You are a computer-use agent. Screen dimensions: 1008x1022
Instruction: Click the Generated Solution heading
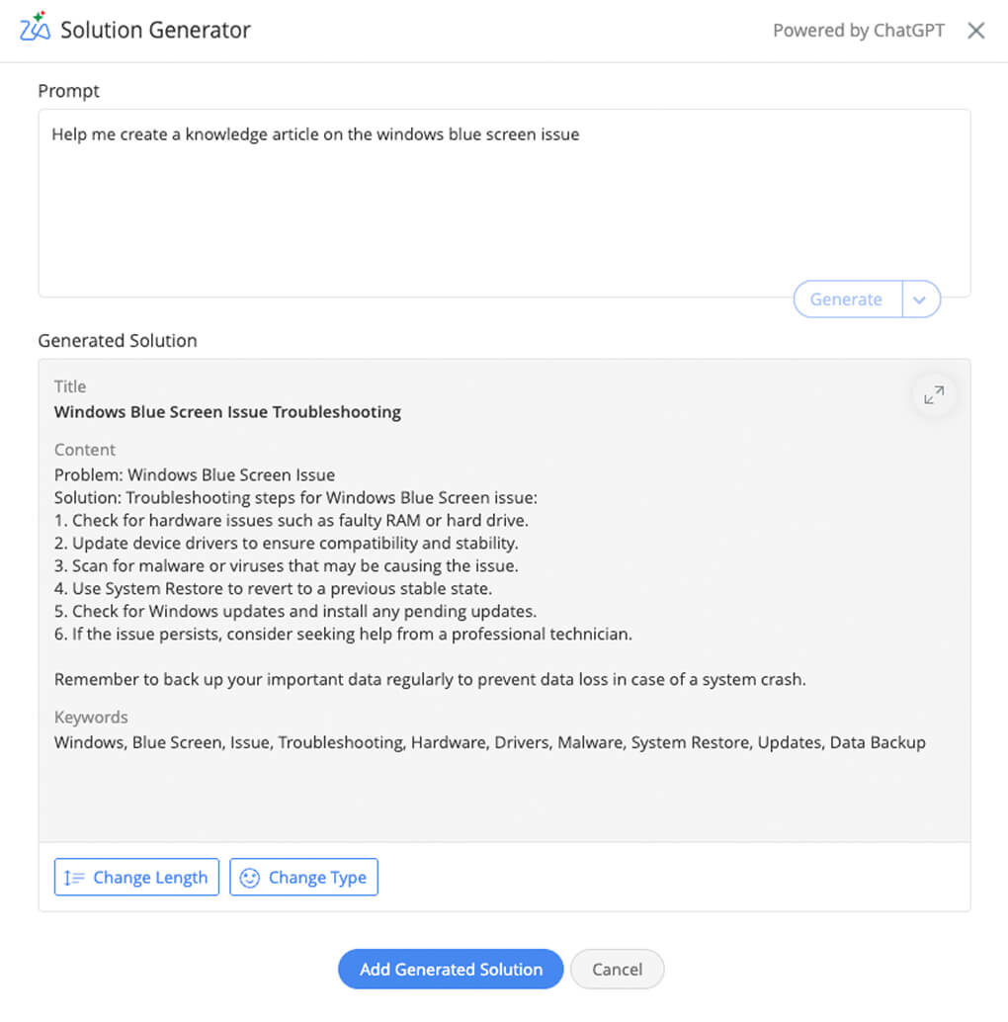(118, 340)
